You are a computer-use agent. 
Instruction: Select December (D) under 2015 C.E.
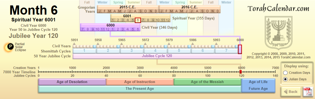click(x=156, y=11)
